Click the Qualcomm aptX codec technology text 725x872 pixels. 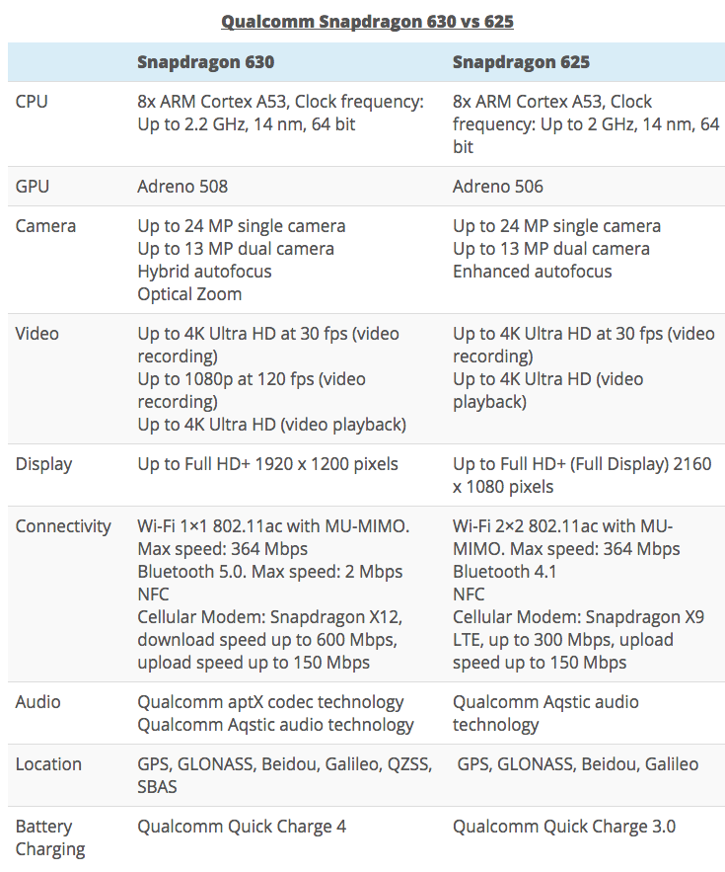[x=270, y=702]
